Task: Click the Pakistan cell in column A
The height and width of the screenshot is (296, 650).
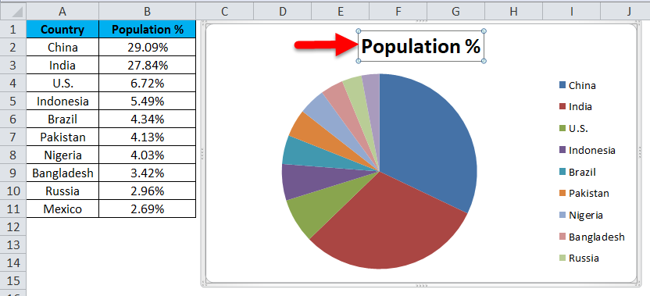Action: coord(62,137)
